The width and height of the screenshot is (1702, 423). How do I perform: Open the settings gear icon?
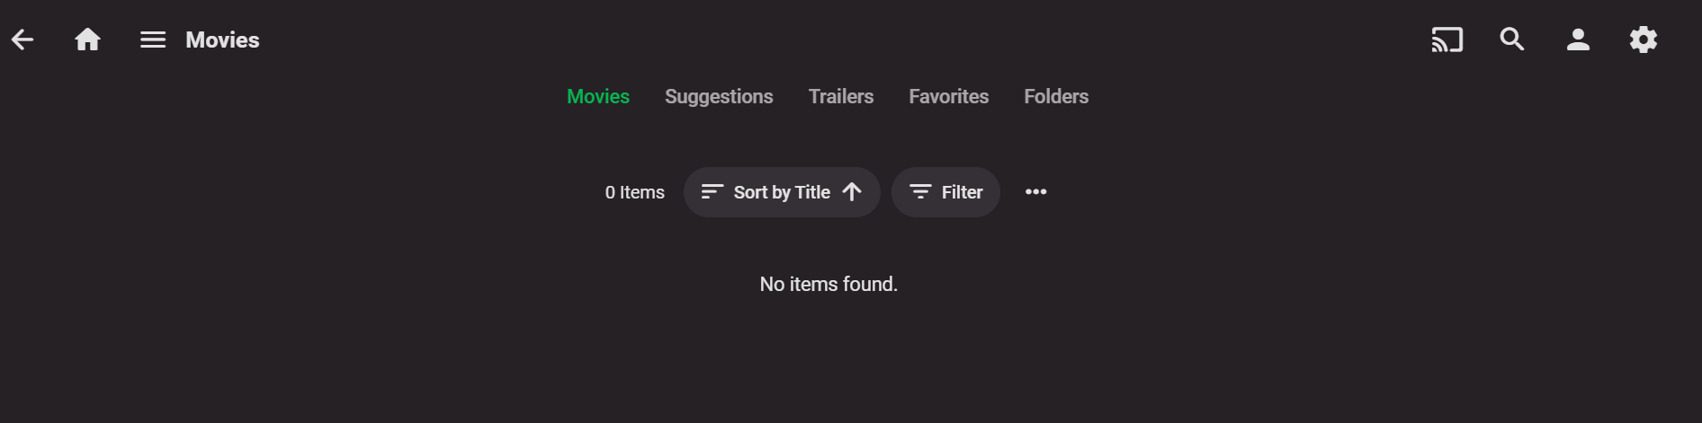tap(1644, 40)
